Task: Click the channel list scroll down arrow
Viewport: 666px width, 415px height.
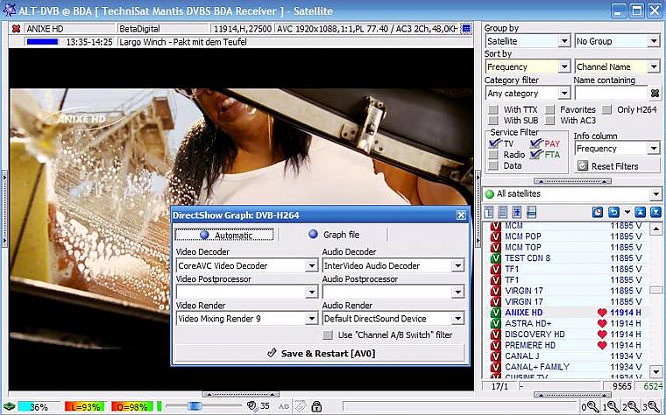Action: coord(656,372)
